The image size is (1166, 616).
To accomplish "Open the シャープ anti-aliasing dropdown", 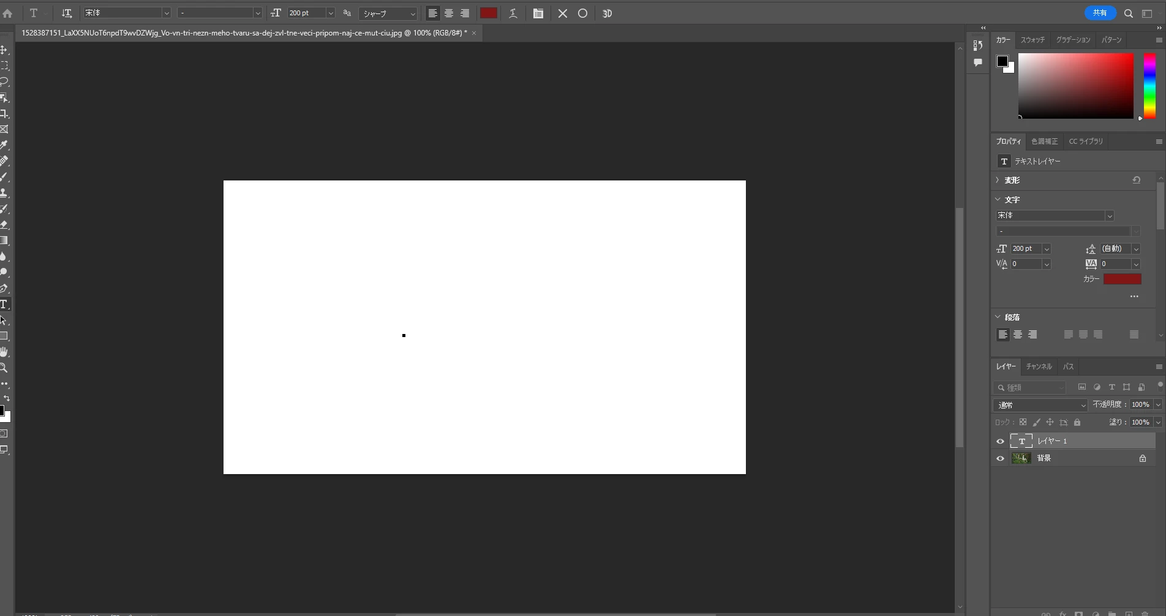I will point(388,13).
